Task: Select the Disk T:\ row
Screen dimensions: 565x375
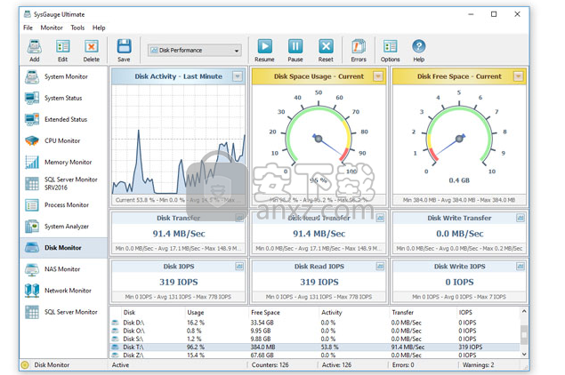Action: [315, 347]
